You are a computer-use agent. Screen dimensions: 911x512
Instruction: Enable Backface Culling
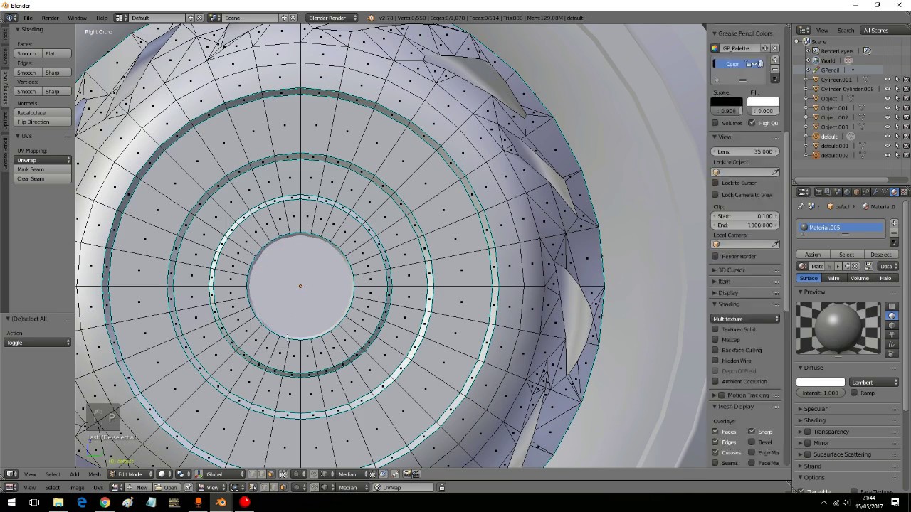click(716, 350)
